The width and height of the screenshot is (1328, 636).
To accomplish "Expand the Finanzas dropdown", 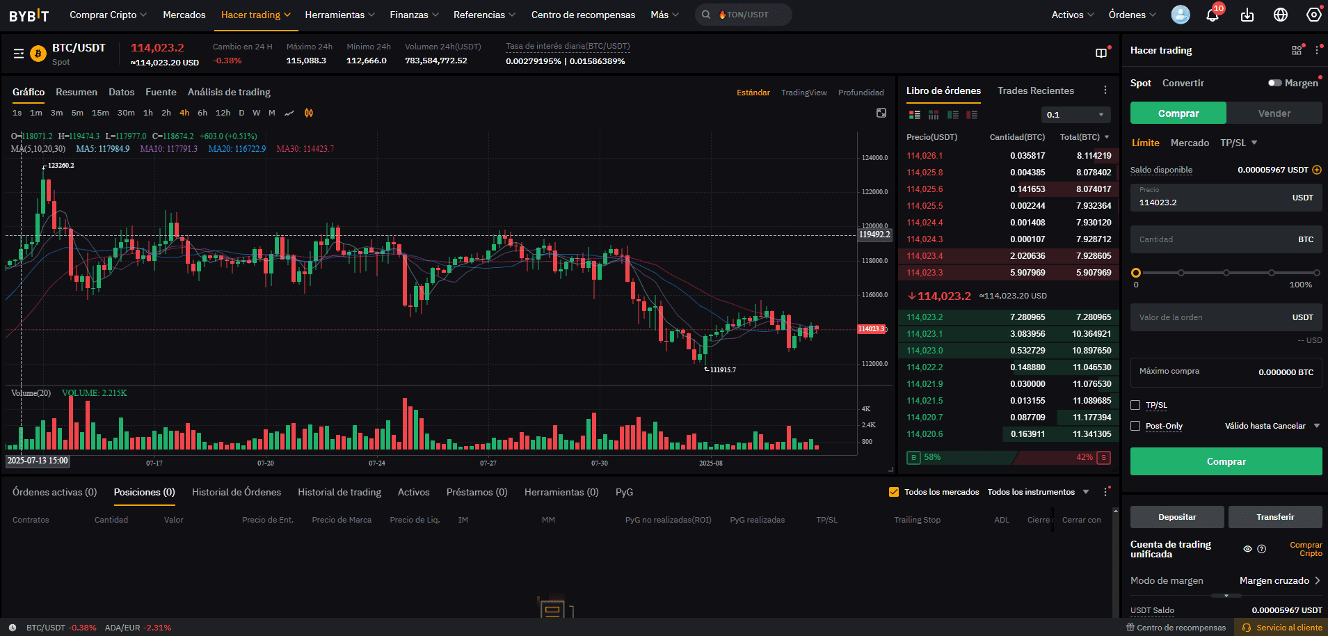I will 415,15.
